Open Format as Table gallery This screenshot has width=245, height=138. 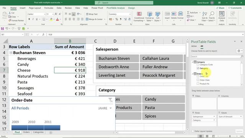click(x=150, y=16)
